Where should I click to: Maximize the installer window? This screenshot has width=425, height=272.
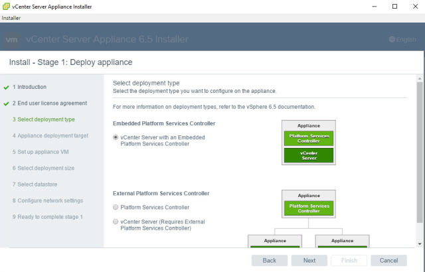pos(395,6)
